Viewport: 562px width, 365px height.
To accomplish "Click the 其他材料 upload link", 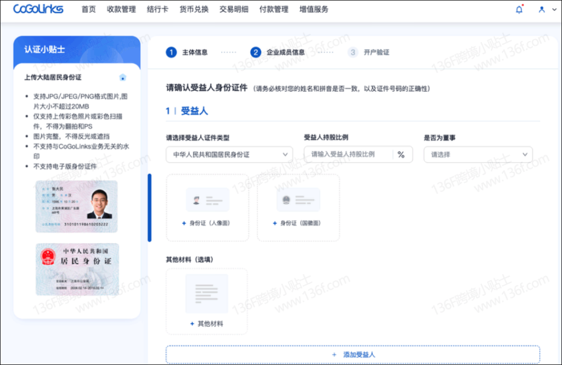I will (207, 324).
